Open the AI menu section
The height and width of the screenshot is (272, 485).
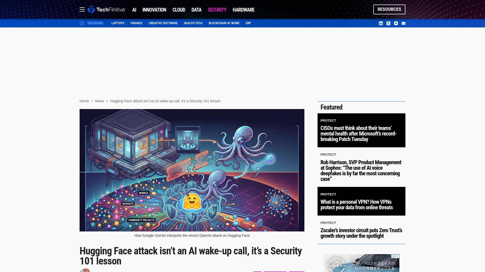click(x=134, y=10)
